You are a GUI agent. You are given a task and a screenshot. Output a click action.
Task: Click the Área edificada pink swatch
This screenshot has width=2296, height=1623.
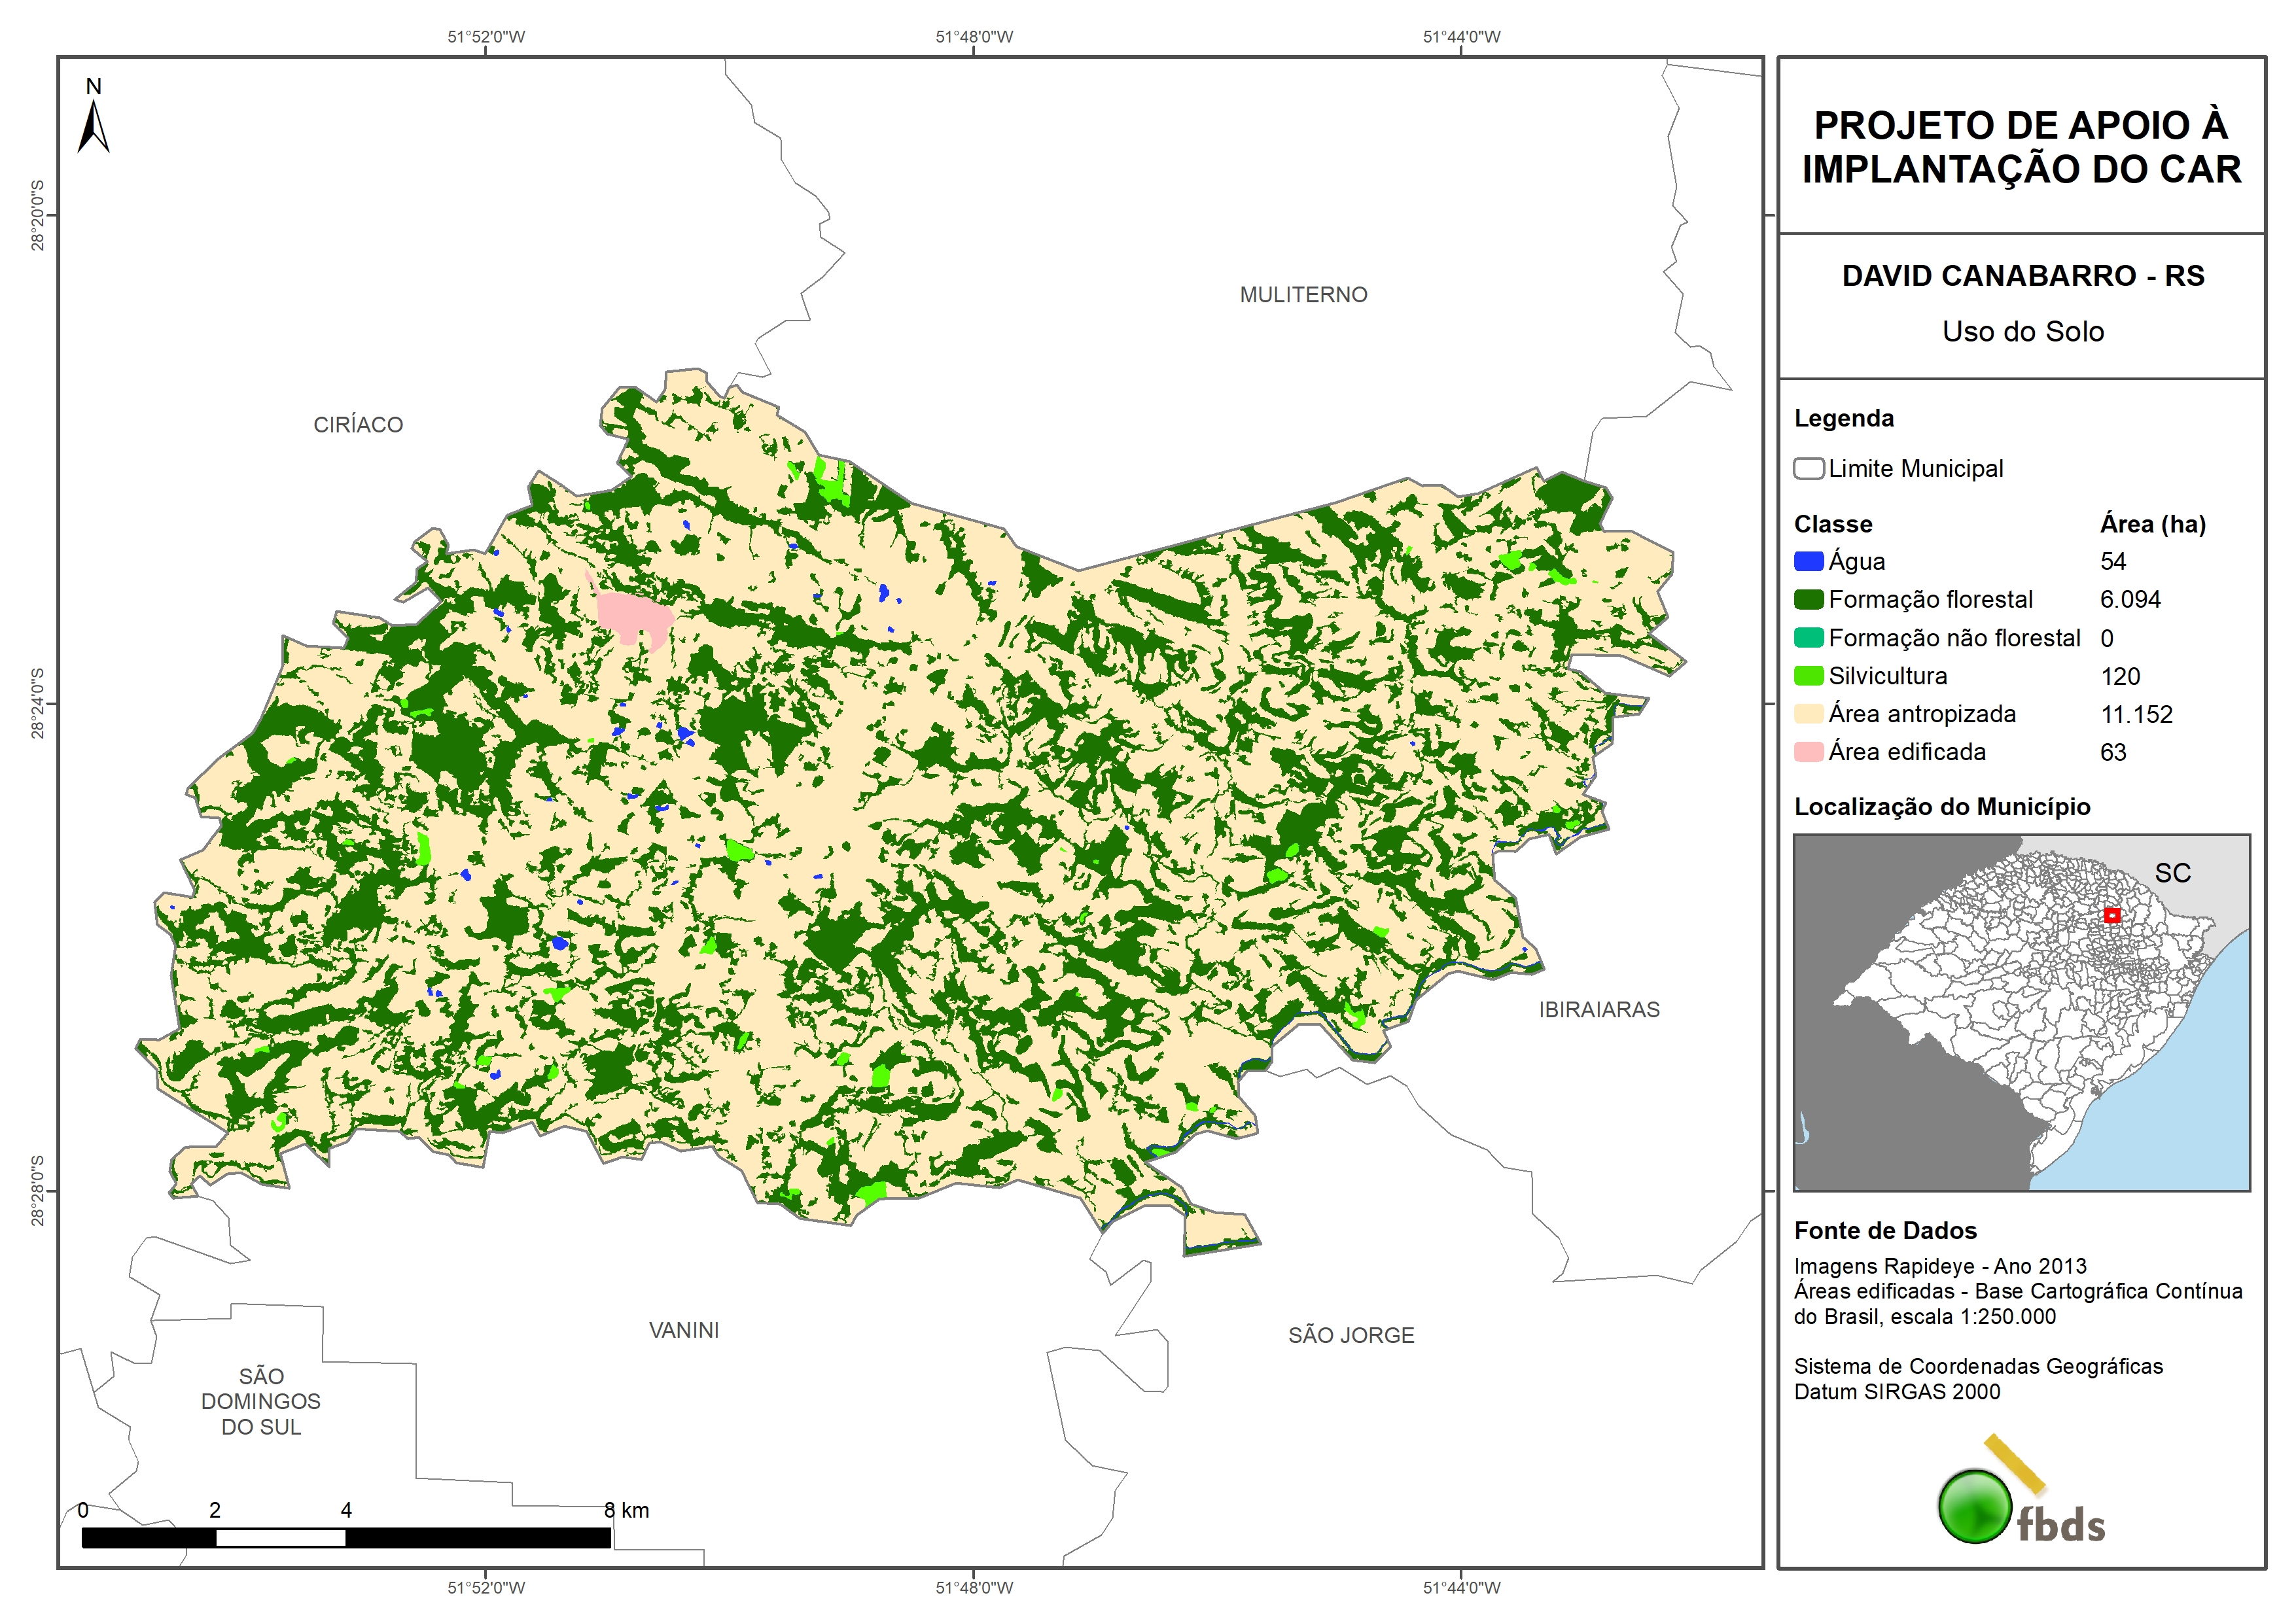tap(1808, 752)
